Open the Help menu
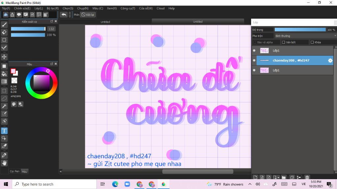The width and height of the screenshot is (337, 189). [x=171, y=8]
